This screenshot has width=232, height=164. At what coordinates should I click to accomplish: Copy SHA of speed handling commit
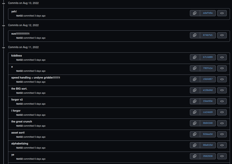click(195, 79)
